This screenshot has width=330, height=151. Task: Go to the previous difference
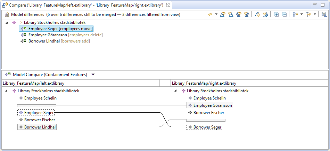(x=265, y=15)
